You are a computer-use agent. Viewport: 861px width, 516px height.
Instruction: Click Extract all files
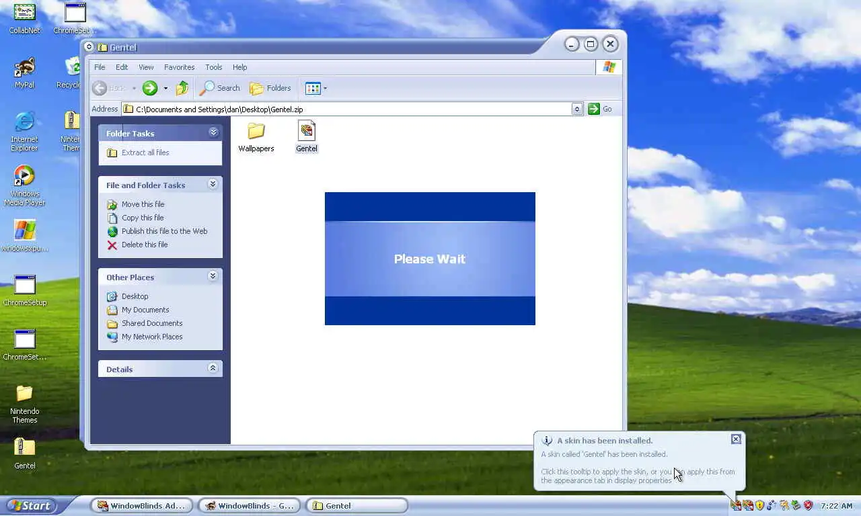tap(138, 153)
